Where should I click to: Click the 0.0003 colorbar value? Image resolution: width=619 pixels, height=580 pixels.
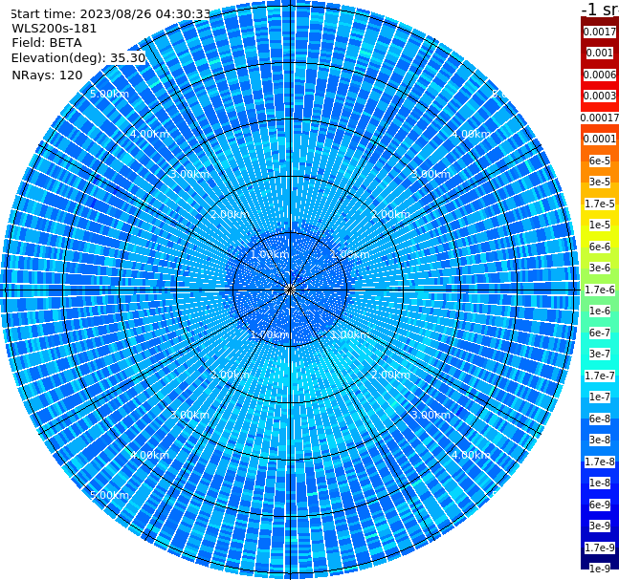pos(600,96)
